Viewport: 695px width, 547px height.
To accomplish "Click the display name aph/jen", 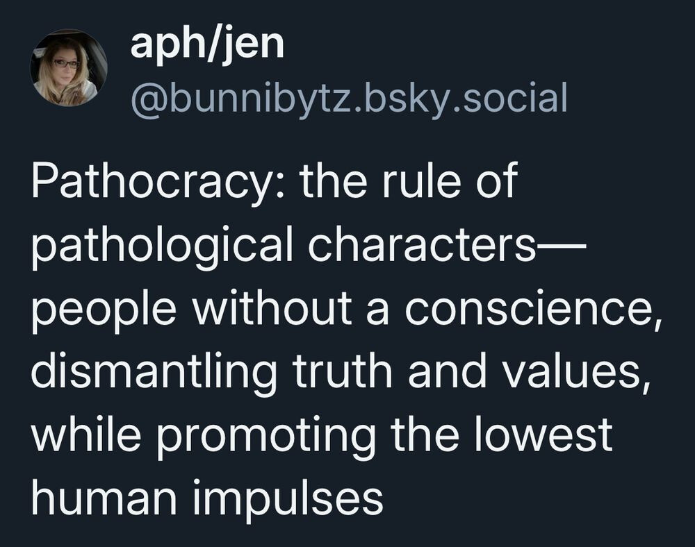I will pyautogui.click(x=207, y=44).
